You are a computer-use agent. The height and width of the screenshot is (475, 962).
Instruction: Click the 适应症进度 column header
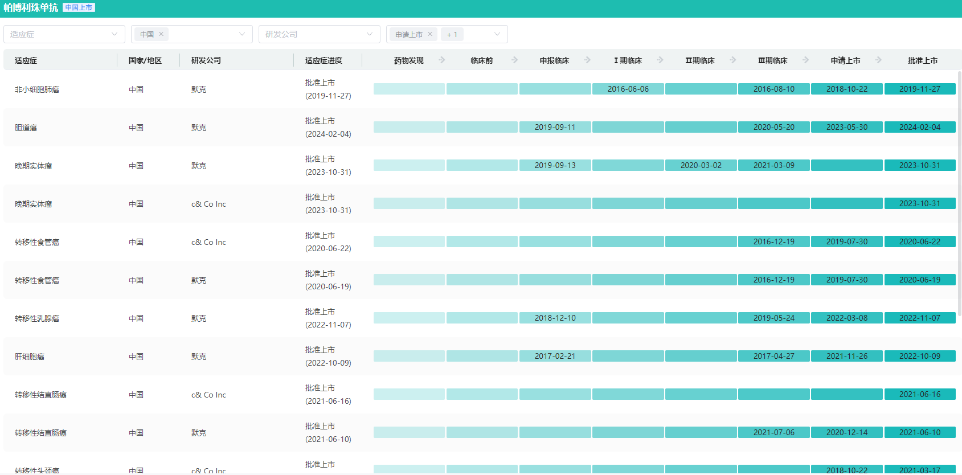[324, 60]
